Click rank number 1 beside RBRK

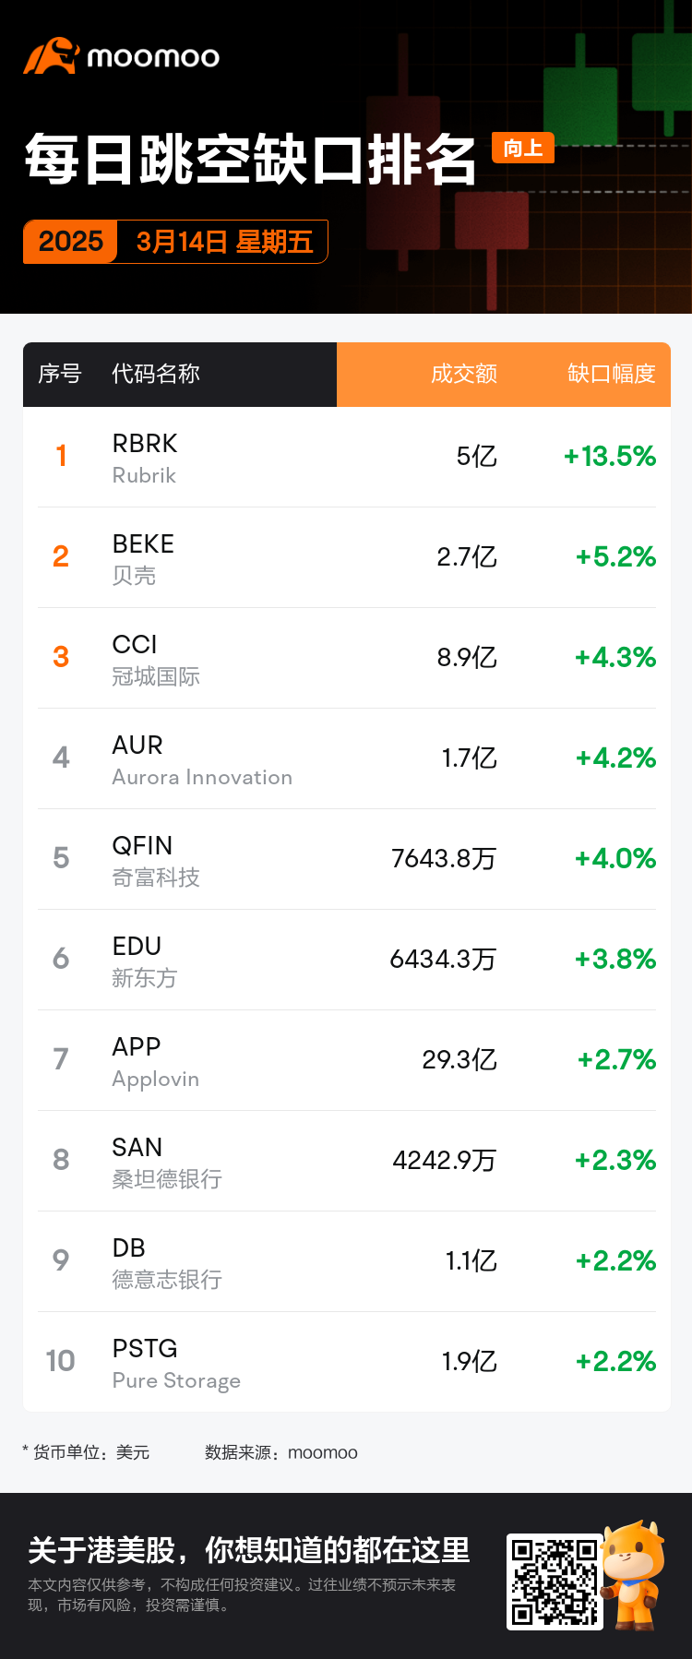61,456
